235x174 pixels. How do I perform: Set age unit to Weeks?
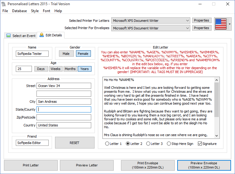pos(55,69)
